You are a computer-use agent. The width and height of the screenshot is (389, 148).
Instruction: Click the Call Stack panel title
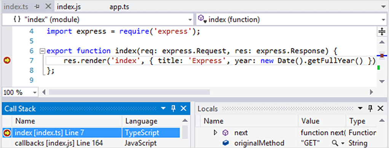20,108
